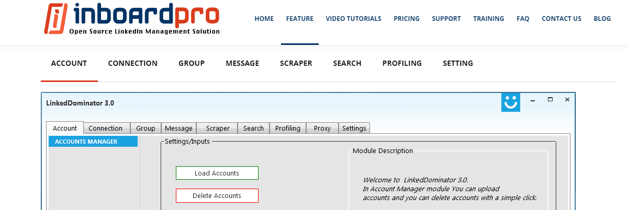This screenshot has width=628, height=210.
Task: Visit the FAQ page
Action: pos(523,19)
